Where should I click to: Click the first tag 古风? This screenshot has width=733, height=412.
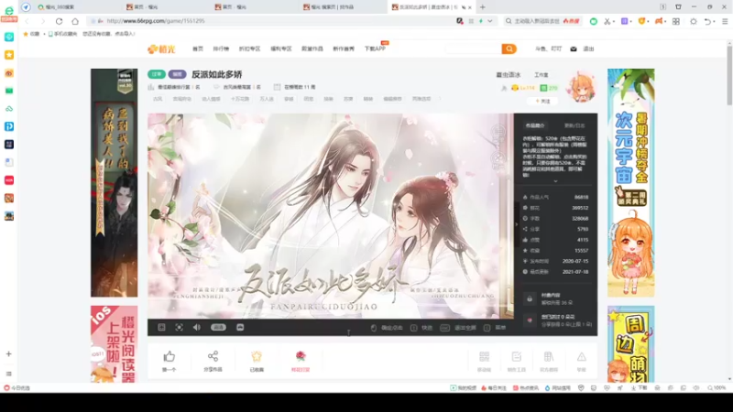158,99
